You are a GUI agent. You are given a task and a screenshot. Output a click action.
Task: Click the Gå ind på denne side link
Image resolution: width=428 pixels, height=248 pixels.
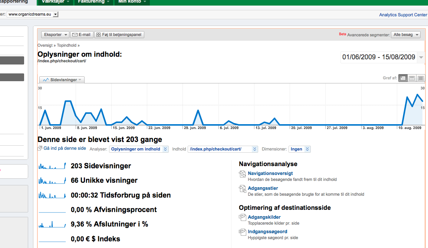click(65, 148)
